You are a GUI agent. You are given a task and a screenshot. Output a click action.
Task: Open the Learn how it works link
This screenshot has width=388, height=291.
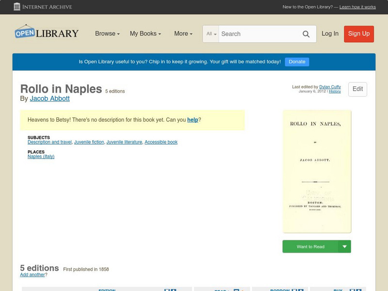(357, 7)
